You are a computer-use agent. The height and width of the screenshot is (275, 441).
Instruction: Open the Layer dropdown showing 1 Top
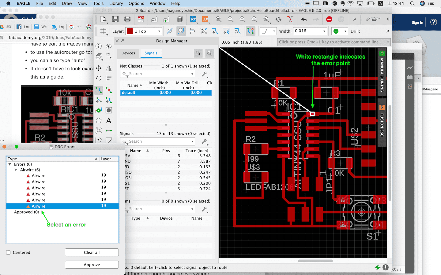(x=144, y=31)
